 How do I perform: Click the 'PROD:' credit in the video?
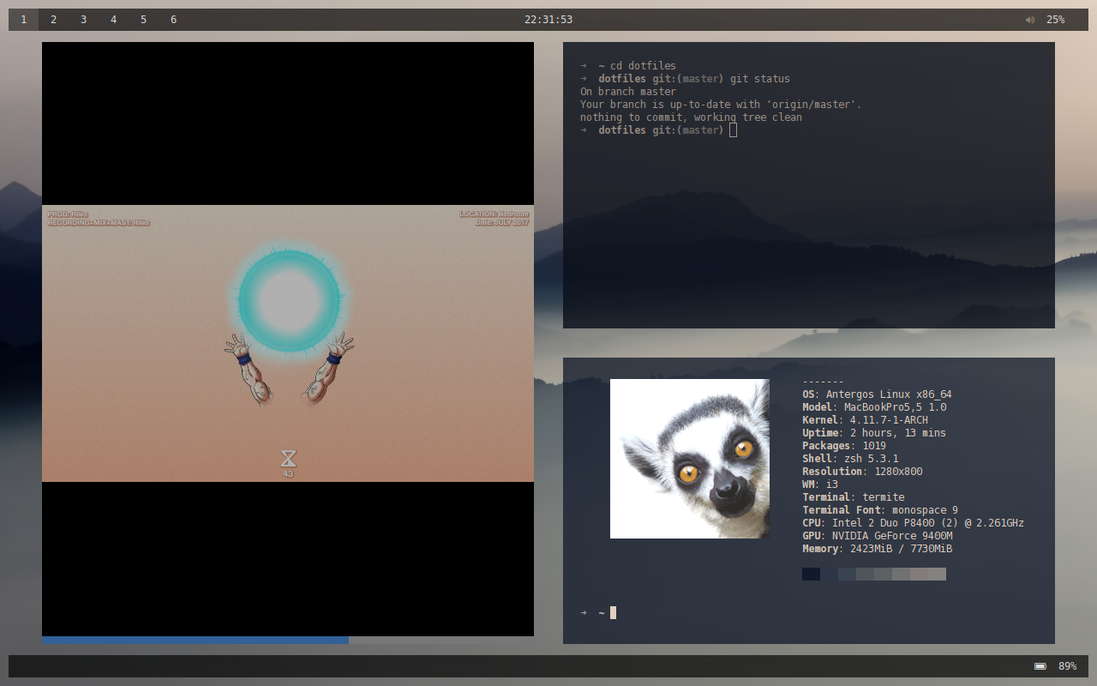point(68,214)
